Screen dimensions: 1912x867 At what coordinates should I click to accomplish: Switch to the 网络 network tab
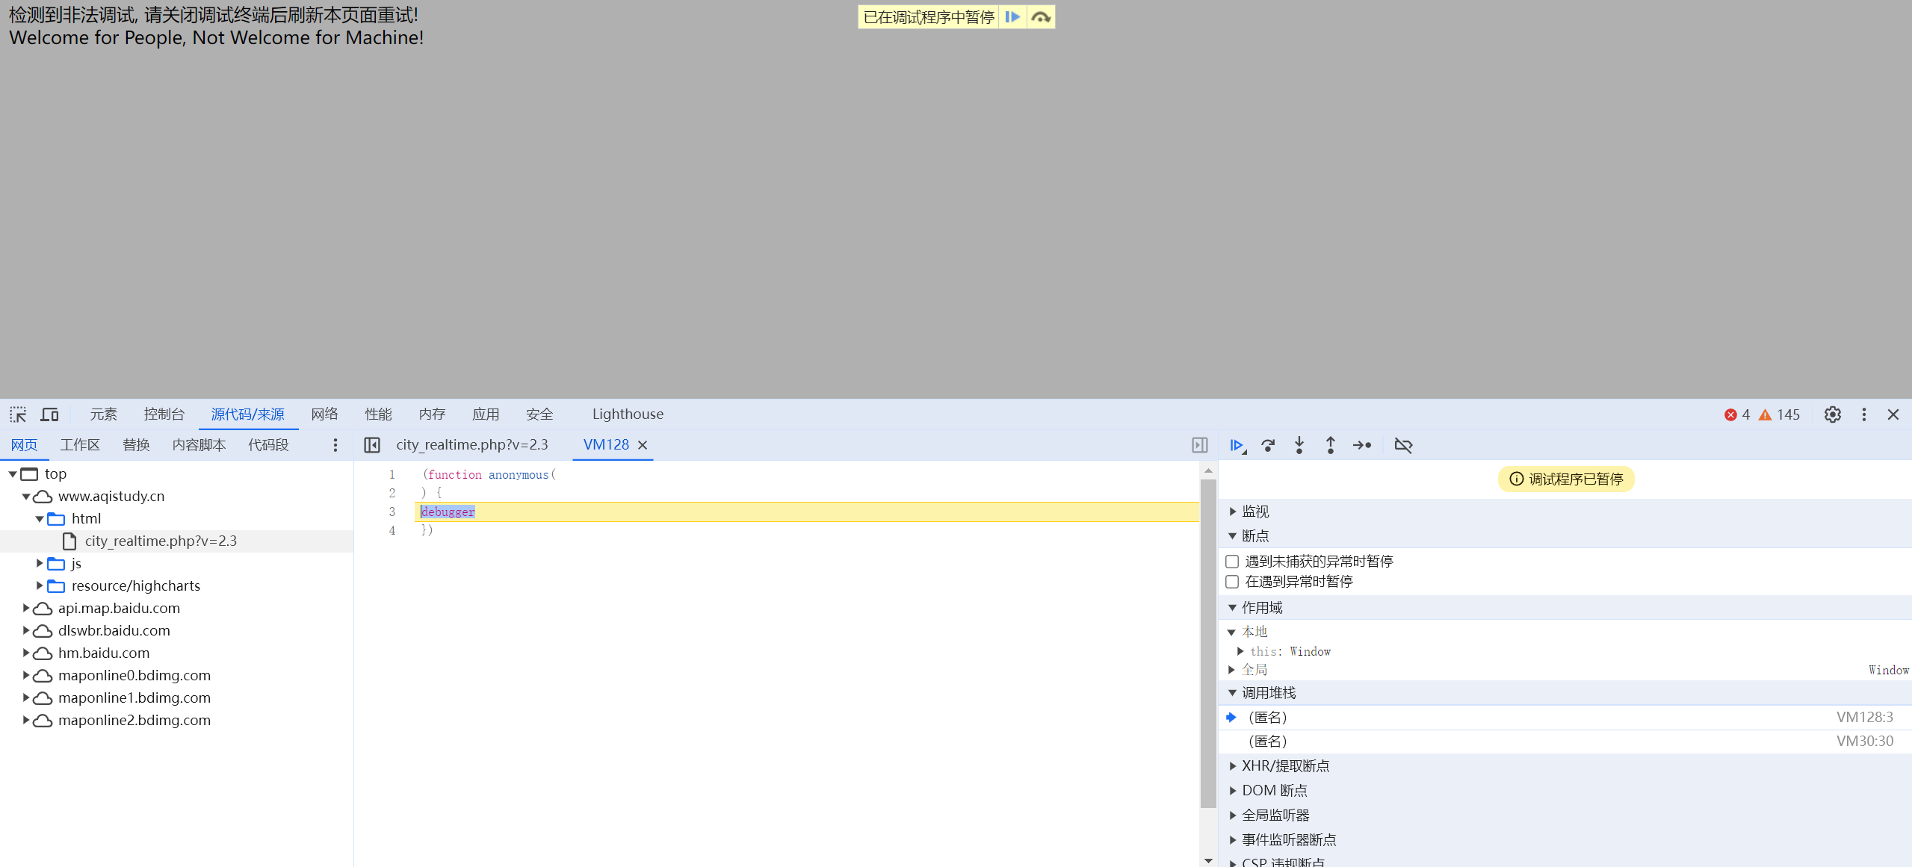(x=324, y=414)
